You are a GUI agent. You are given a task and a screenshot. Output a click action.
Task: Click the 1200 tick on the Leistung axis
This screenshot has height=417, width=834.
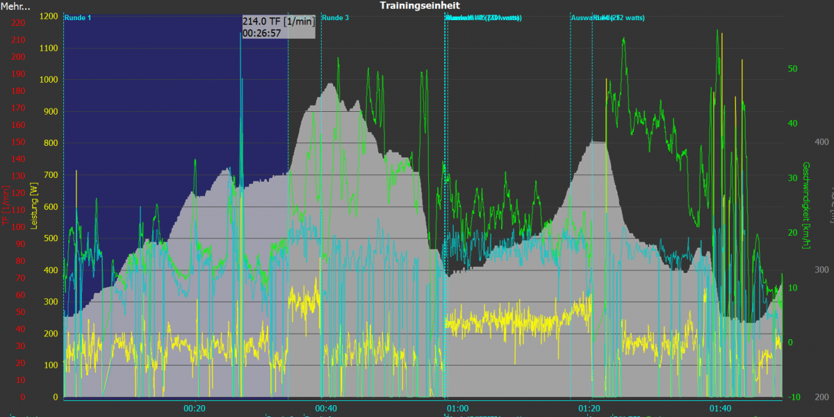click(49, 16)
